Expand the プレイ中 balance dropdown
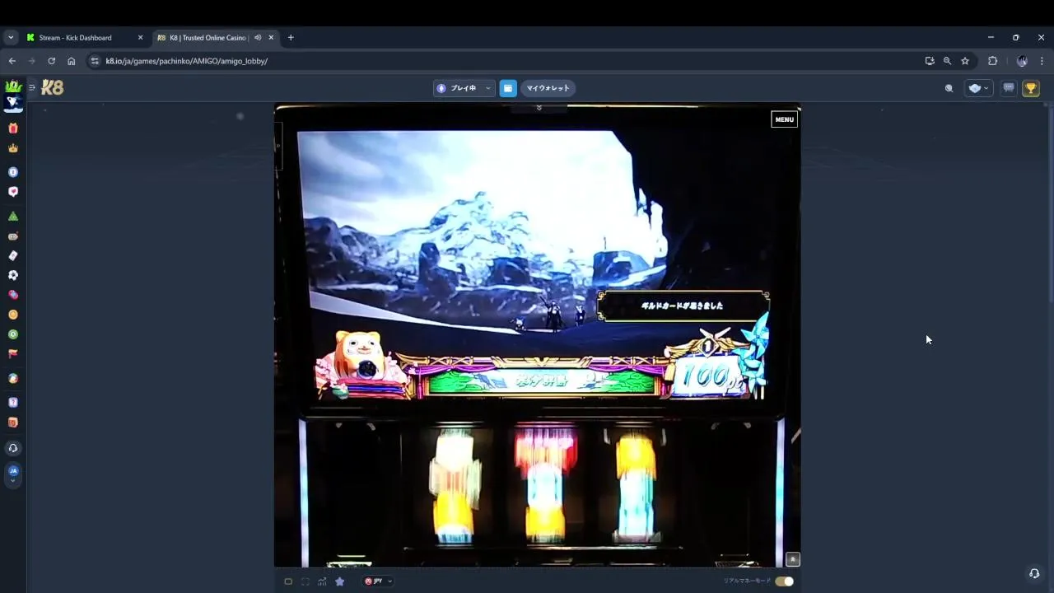The height and width of the screenshot is (593, 1054). point(464,88)
